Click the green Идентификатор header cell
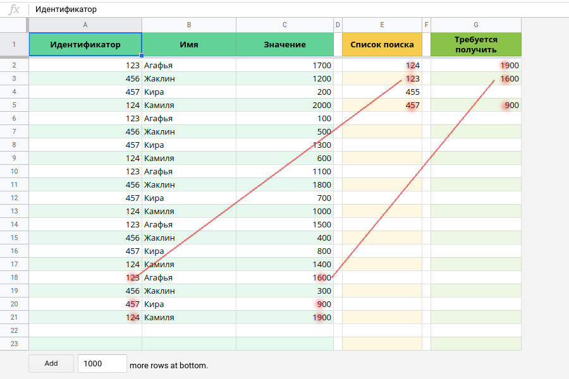 (85, 44)
